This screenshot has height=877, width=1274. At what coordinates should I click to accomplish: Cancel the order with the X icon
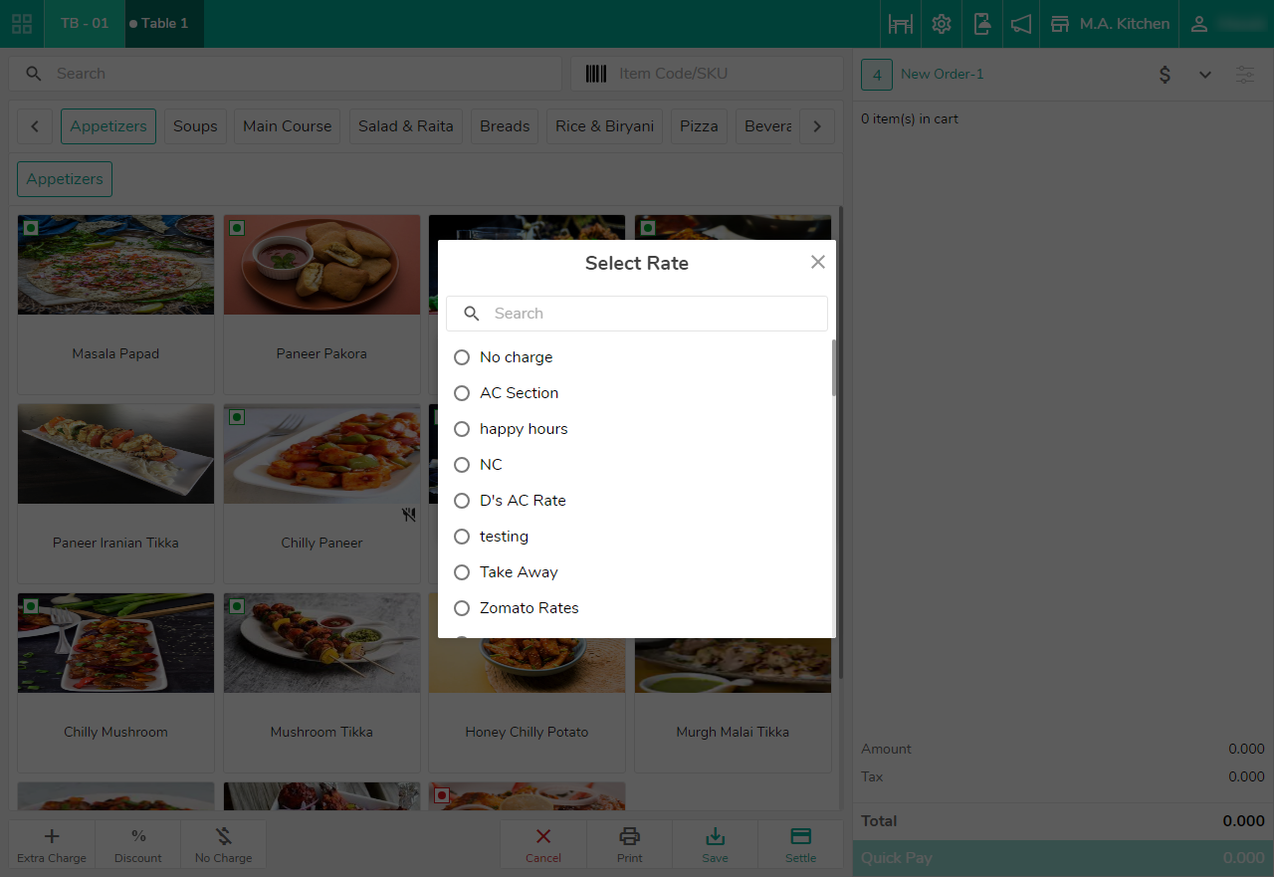(543, 836)
